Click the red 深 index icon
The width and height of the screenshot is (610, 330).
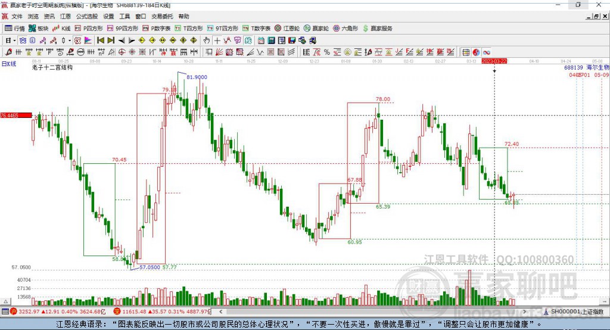(x=117, y=312)
